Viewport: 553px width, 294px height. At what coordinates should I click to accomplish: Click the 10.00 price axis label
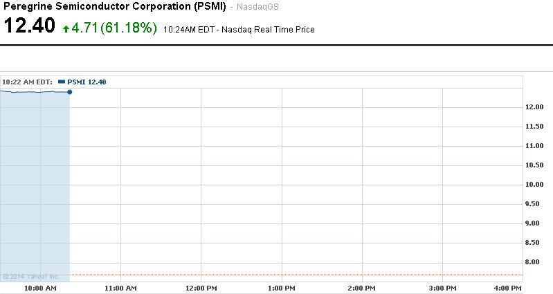[x=534, y=185]
